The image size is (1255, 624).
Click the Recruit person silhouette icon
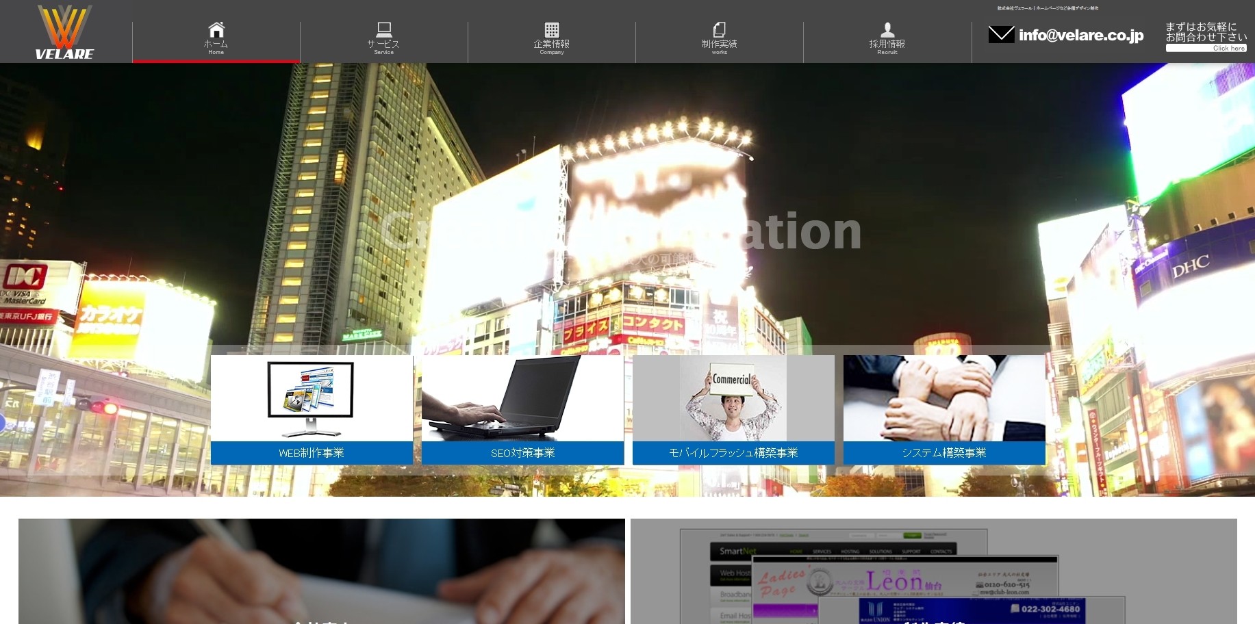(x=887, y=29)
